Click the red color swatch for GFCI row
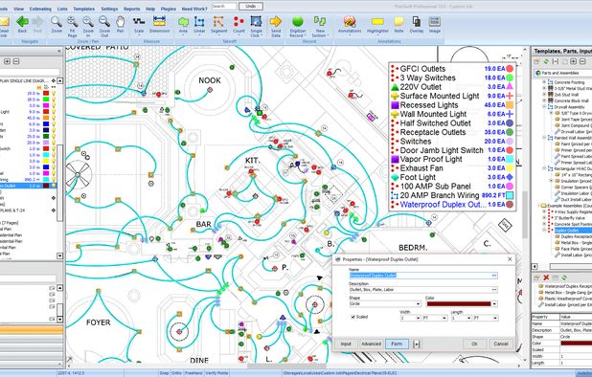Viewport: 592px width, 377px height. pos(46,94)
